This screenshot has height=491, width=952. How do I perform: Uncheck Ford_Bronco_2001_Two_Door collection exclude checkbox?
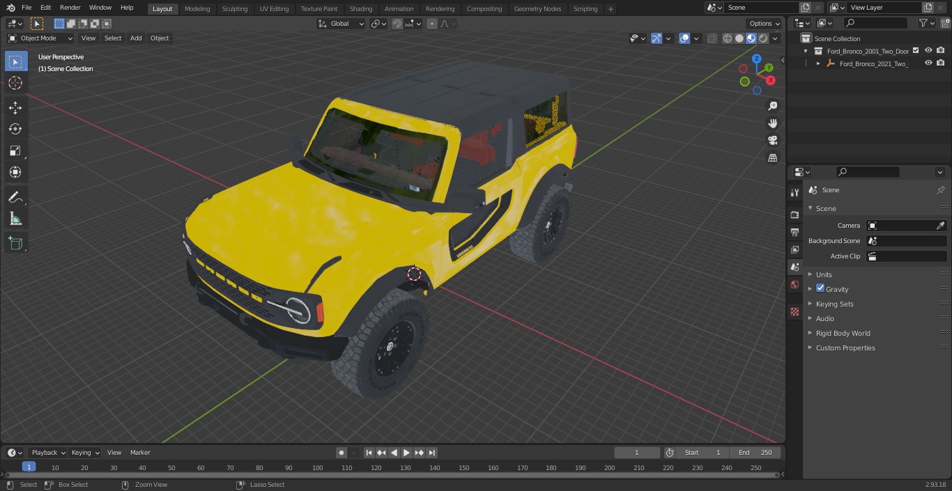(916, 51)
